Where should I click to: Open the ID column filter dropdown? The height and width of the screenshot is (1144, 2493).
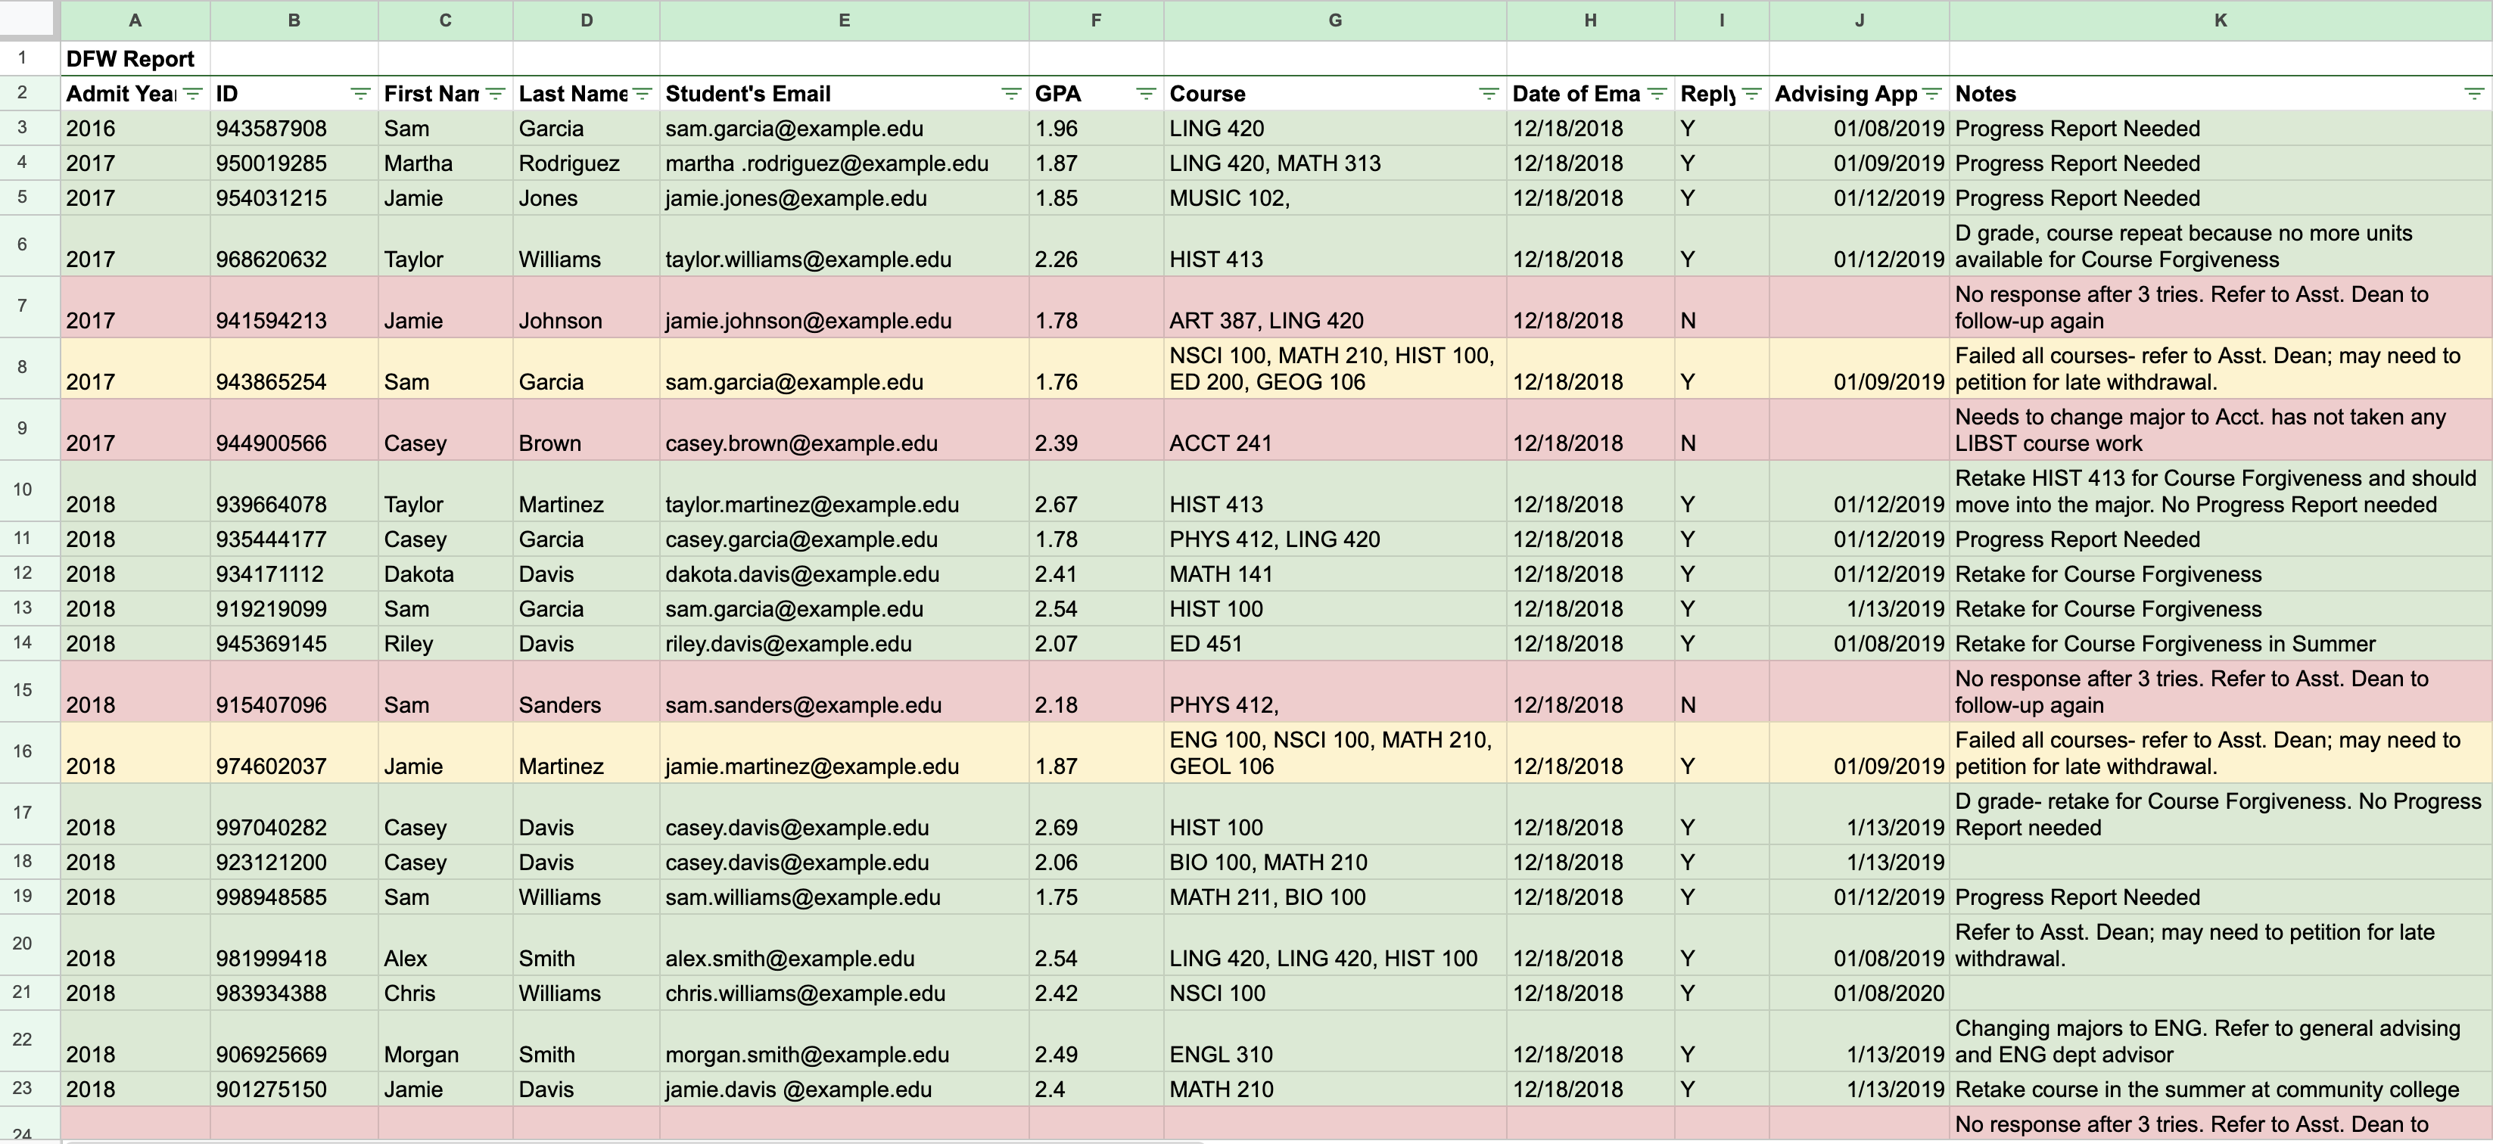360,94
